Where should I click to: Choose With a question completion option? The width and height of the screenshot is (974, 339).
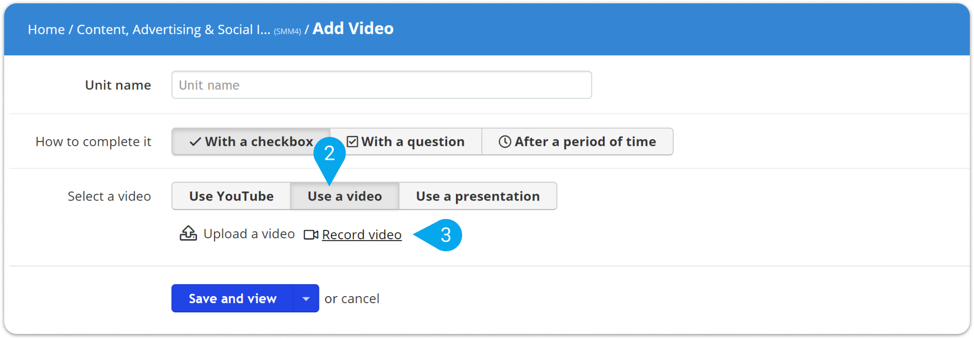pos(406,142)
